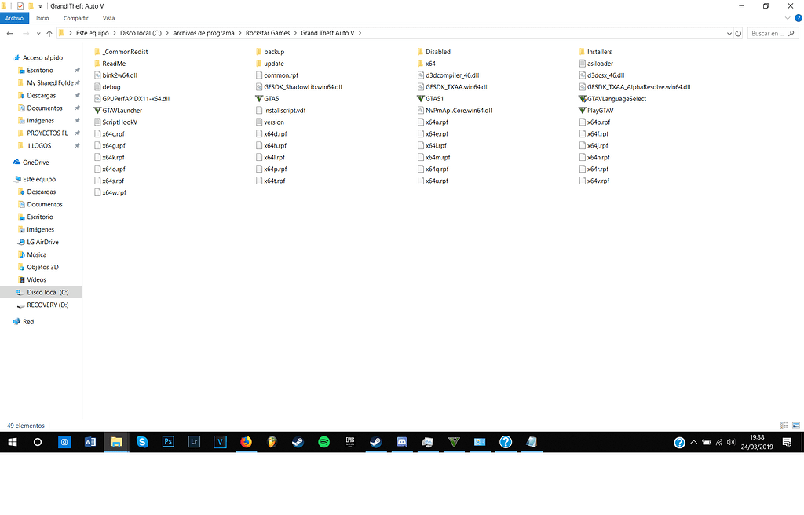Open Lightroom from the taskbar
Viewport: 804px width, 515px height.
pos(194,442)
